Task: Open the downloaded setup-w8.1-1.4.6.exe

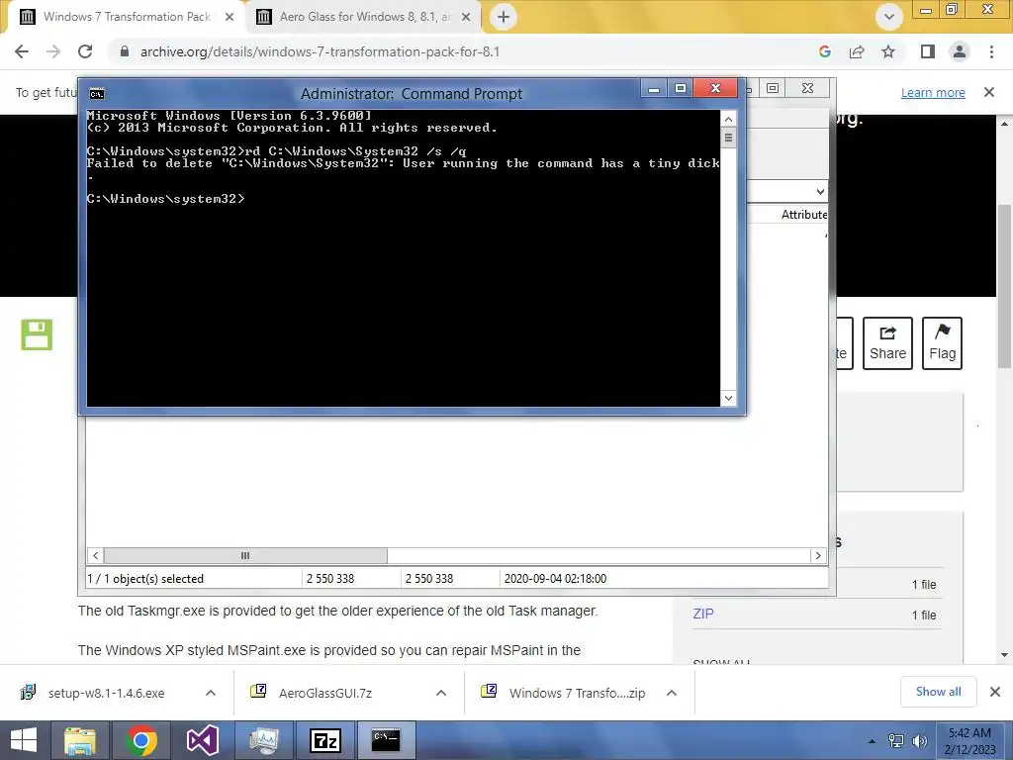Action: (106, 693)
